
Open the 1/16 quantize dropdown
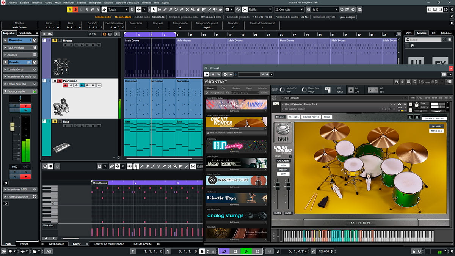pyautogui.click(x=325, y=9)
